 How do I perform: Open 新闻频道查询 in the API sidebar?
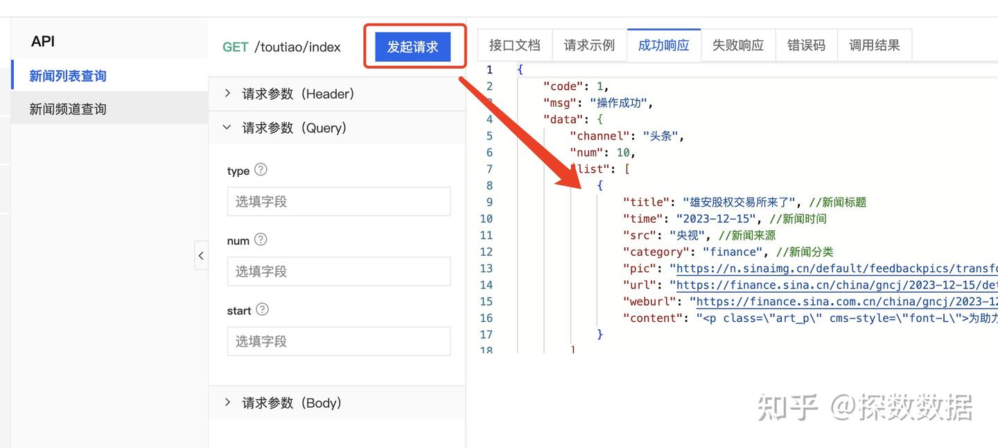coord(68,109)
